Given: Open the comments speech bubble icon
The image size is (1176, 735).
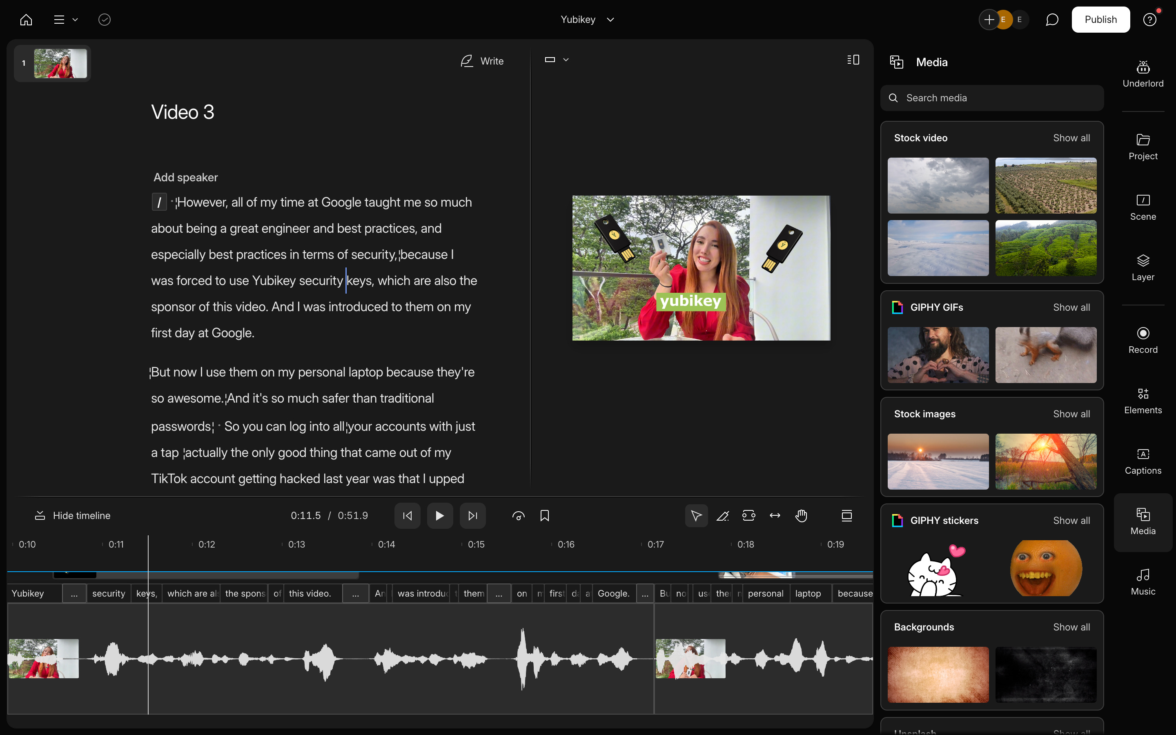Looking at the screenshot, I should (x=1051, y=20).
